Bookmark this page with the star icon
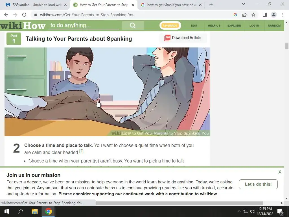The width and height of the screenshot is (289, 217). (x=253, y=15)
